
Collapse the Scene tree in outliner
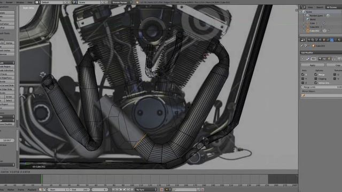point(301,12)
